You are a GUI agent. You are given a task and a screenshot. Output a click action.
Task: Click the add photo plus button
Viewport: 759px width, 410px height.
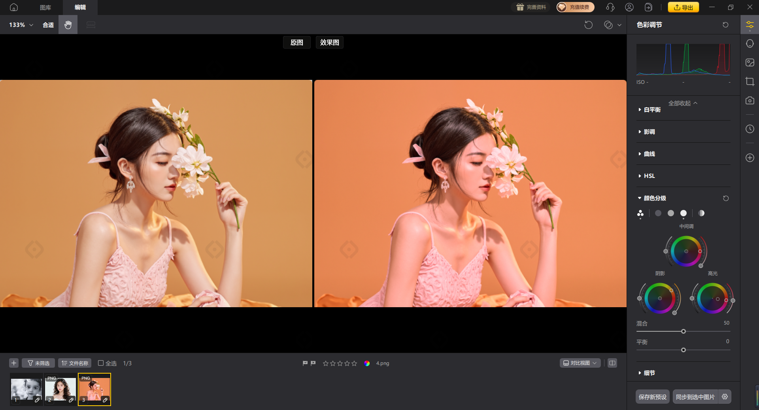click(x=14, y=363)
